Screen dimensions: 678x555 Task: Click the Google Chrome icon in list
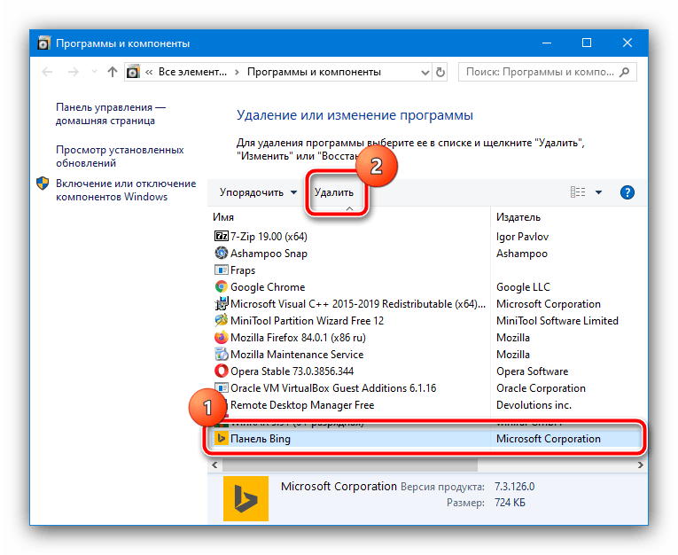pyautogui.click(x=221, y=286)
